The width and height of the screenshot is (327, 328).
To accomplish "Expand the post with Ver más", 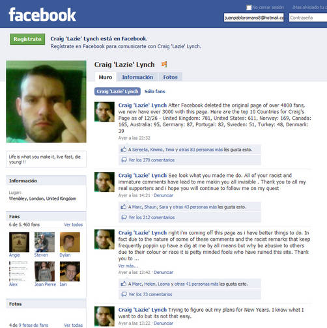I will [x=128, y=266].
